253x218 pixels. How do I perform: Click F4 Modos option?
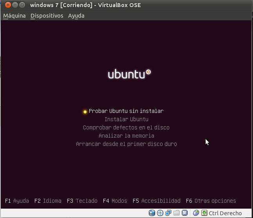(115, 201)
